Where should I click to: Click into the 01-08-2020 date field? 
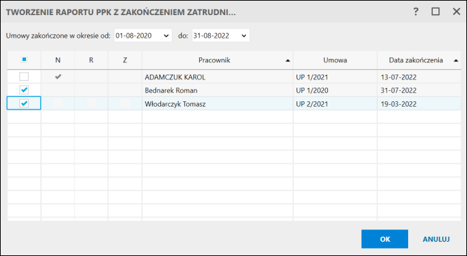pos(138,36)
